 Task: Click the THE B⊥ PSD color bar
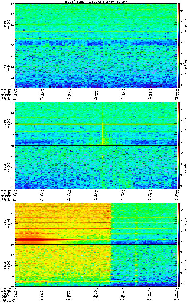(x=179, y=223)
